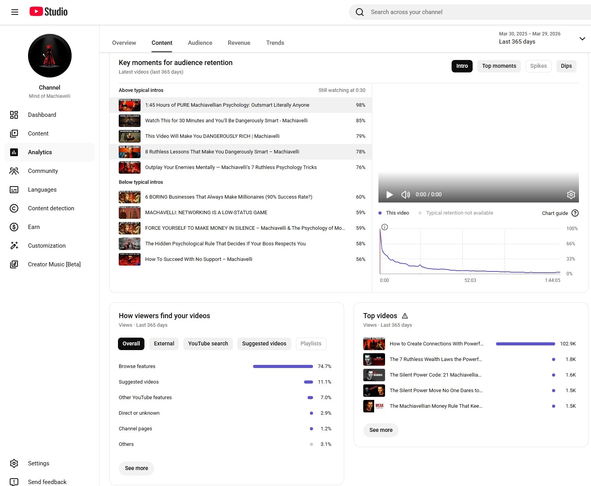
Task: Open the hamburger navigation menu
Action: (15, 12)
